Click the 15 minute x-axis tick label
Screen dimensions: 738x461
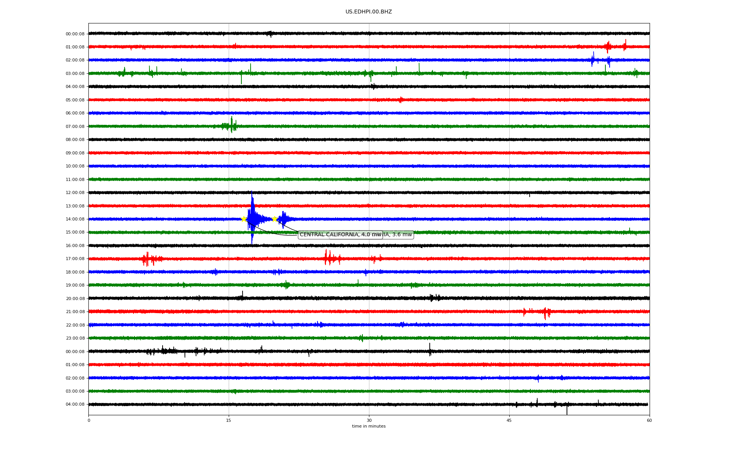[x=229, y=421]
